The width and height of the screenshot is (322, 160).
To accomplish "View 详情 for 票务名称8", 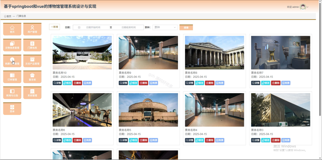I will coord(190,83).
